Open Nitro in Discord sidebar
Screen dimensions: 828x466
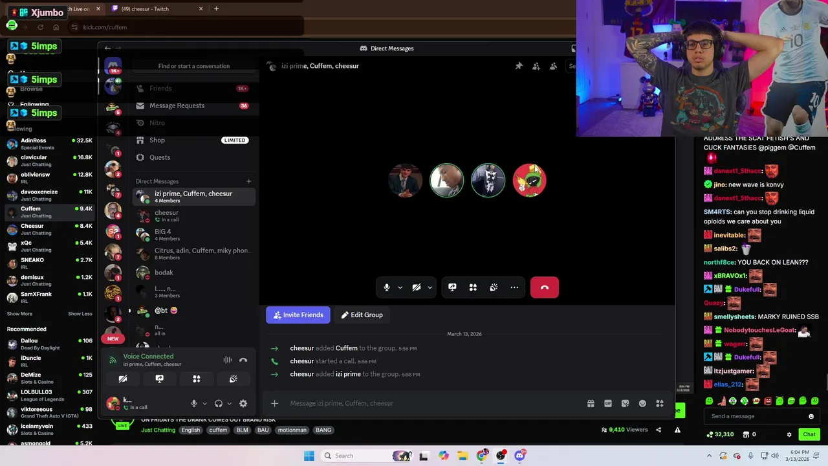(x=193, y=123)
